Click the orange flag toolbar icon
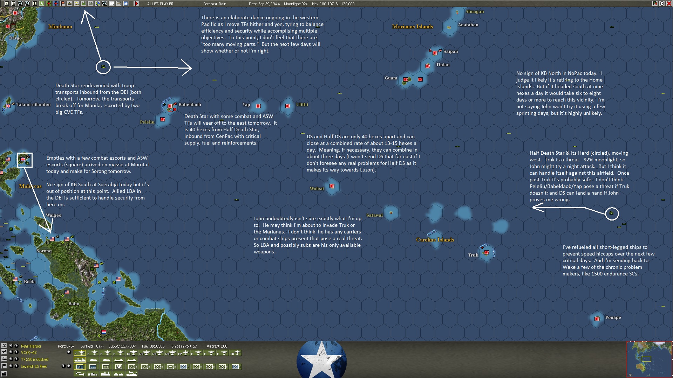The width and height of the screenshot is (673, 378). [63, 3]
